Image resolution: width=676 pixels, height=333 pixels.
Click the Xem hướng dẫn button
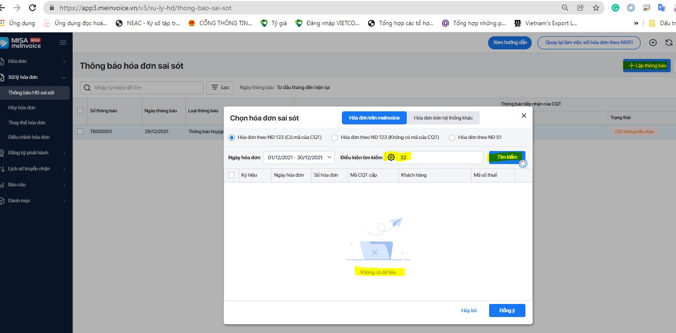(x=510, y=43)
